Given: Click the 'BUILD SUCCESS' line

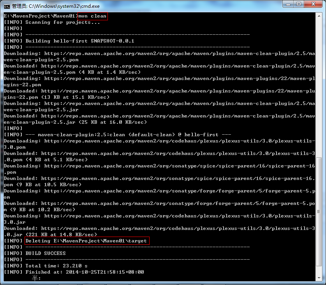Looking at the screenshot, I should [46, 253].
